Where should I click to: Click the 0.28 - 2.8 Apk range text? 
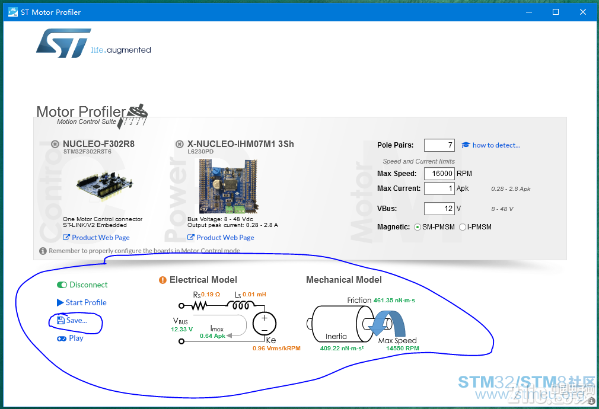tap(511, 188)
